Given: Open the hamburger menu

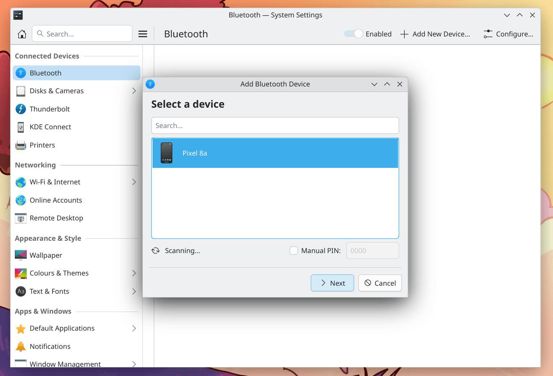Looking at the screenshot, I should point(143,33).
